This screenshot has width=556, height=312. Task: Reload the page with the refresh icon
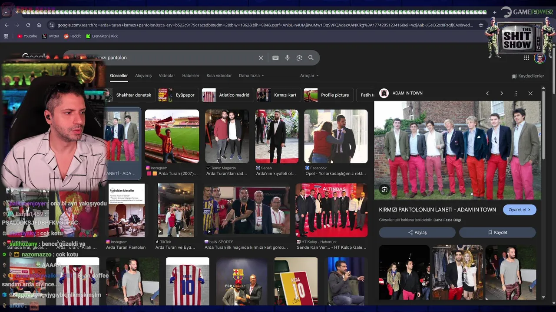pyautogui.click(x=28, y=25)
